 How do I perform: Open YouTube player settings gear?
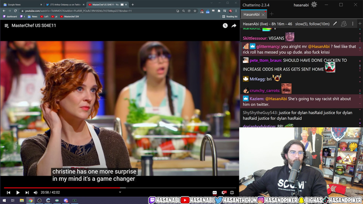(x=223, y=193)
